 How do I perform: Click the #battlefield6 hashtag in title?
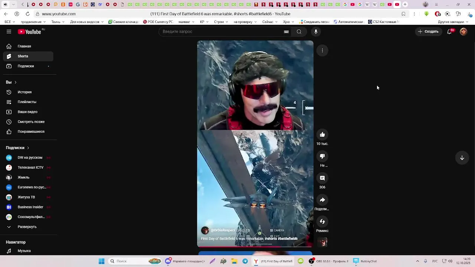(288, 239)
